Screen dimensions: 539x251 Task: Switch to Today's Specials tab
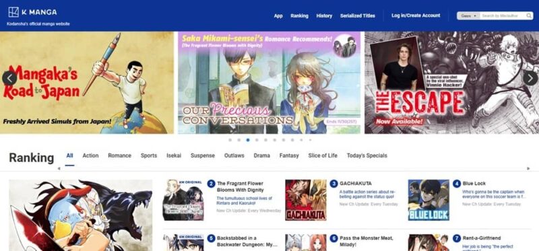click(367, 155)
